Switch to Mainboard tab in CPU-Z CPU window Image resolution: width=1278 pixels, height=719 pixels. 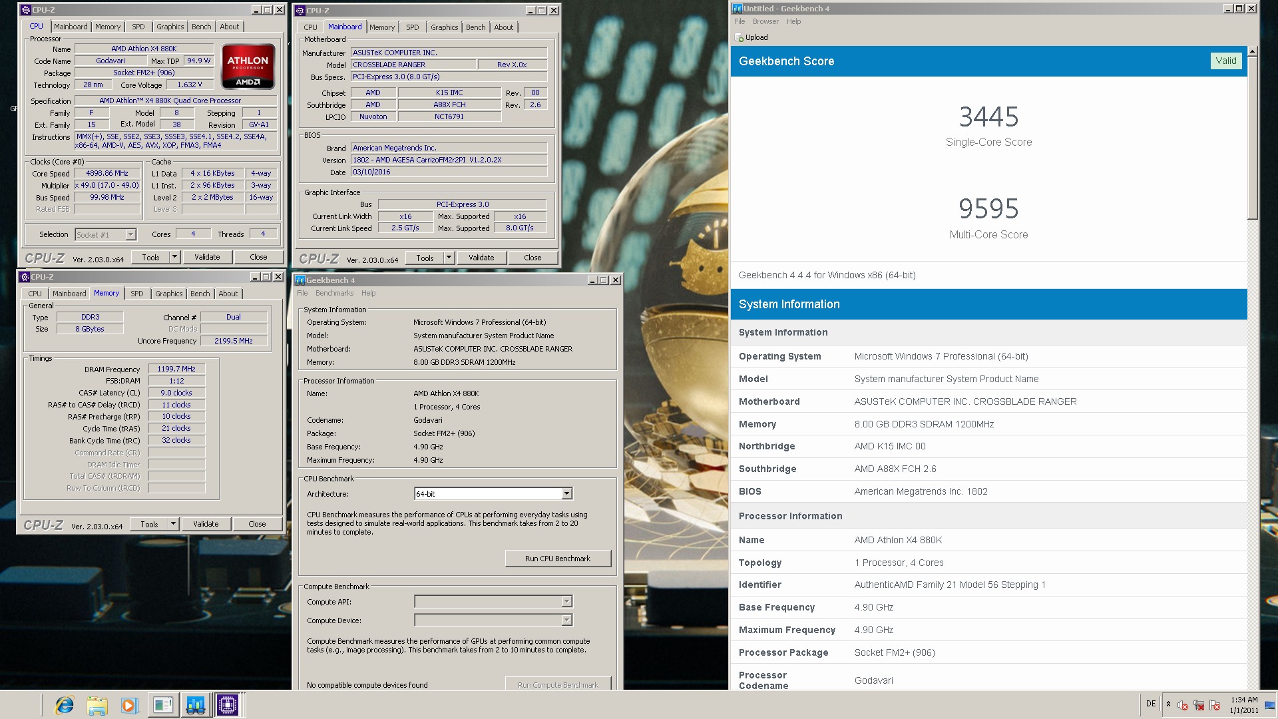71,27
